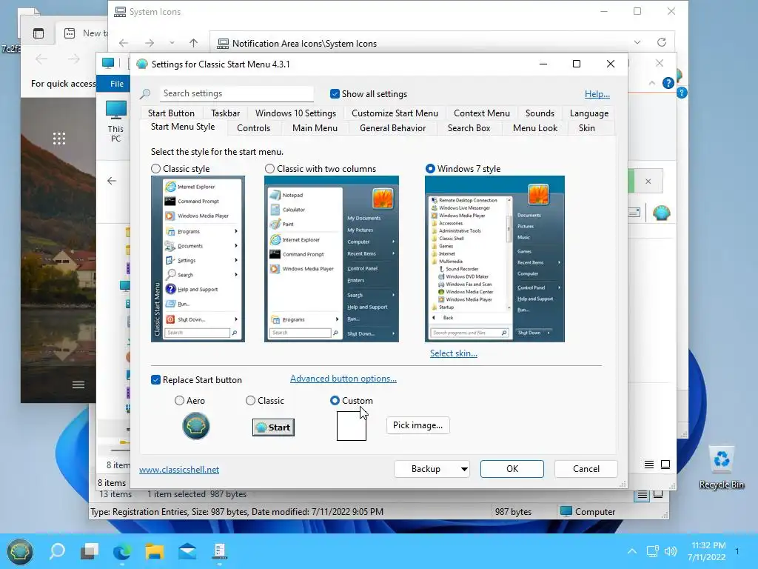Click the OK button
Screen dimensions: 758x569
(512, 469)
